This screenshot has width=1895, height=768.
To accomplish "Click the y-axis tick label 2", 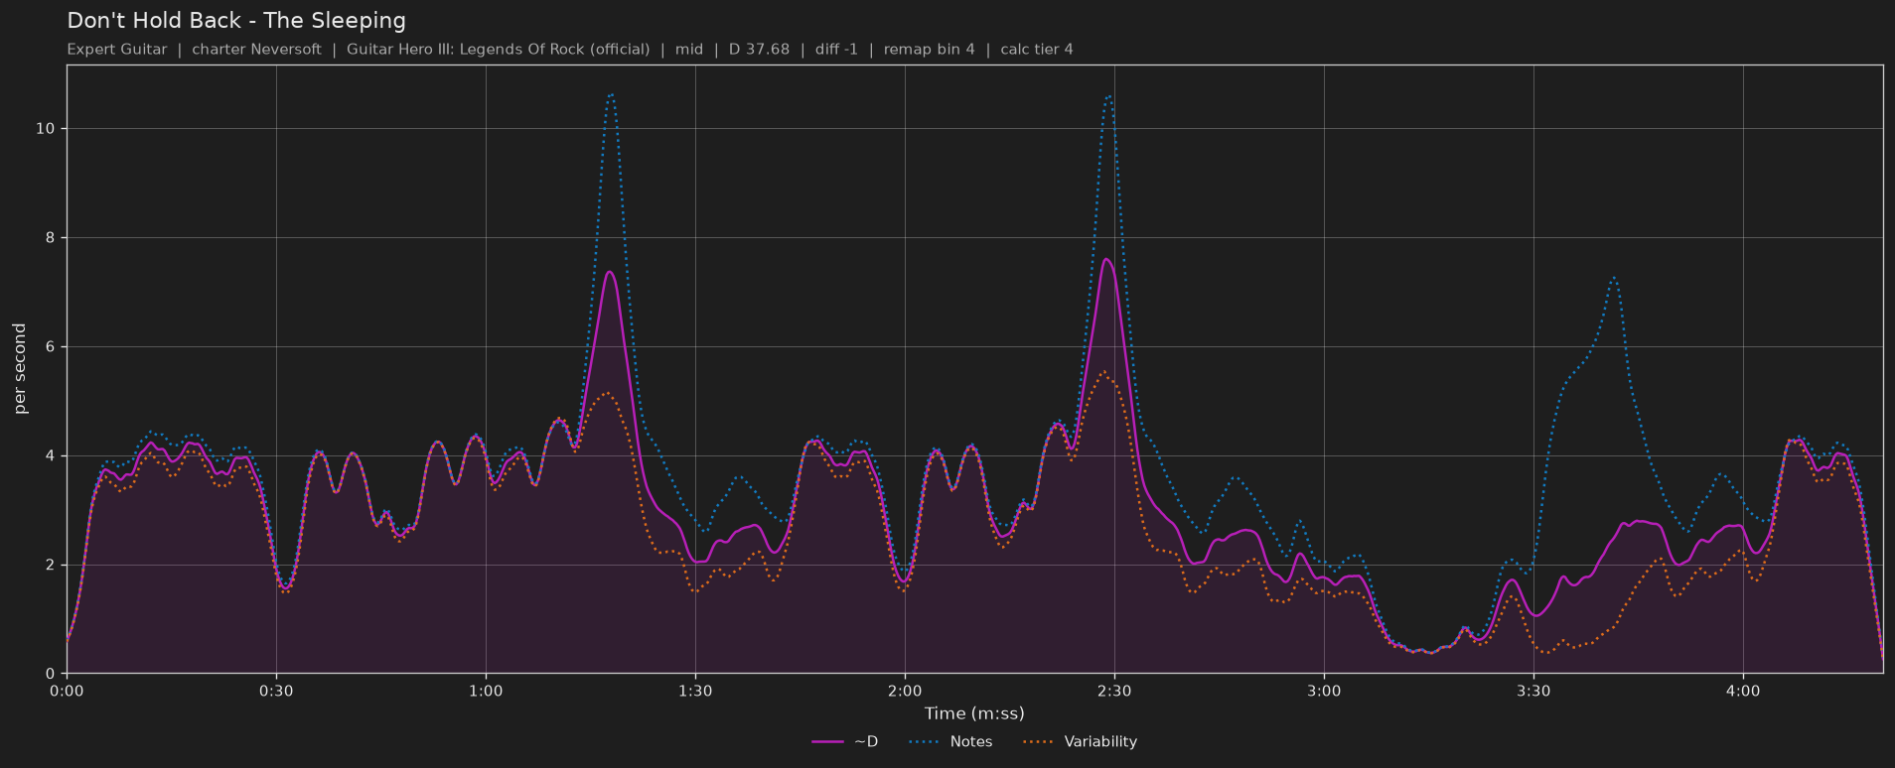I will point(51,566).
